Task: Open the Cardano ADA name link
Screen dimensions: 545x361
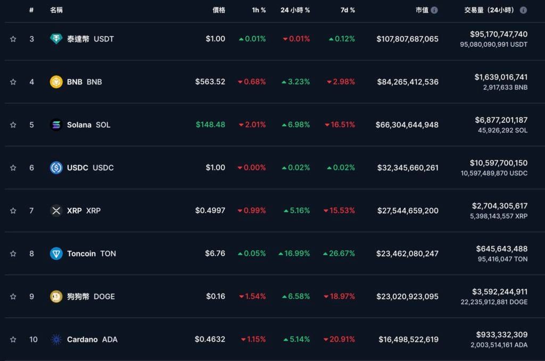Action: (x=92, y=339)
